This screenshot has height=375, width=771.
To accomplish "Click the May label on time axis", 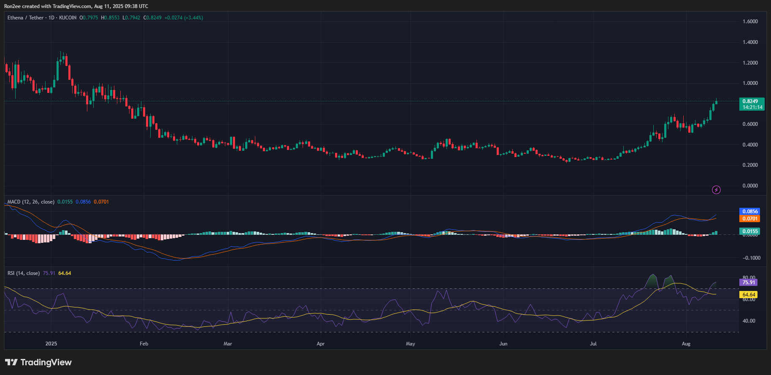I will point(410,344).
